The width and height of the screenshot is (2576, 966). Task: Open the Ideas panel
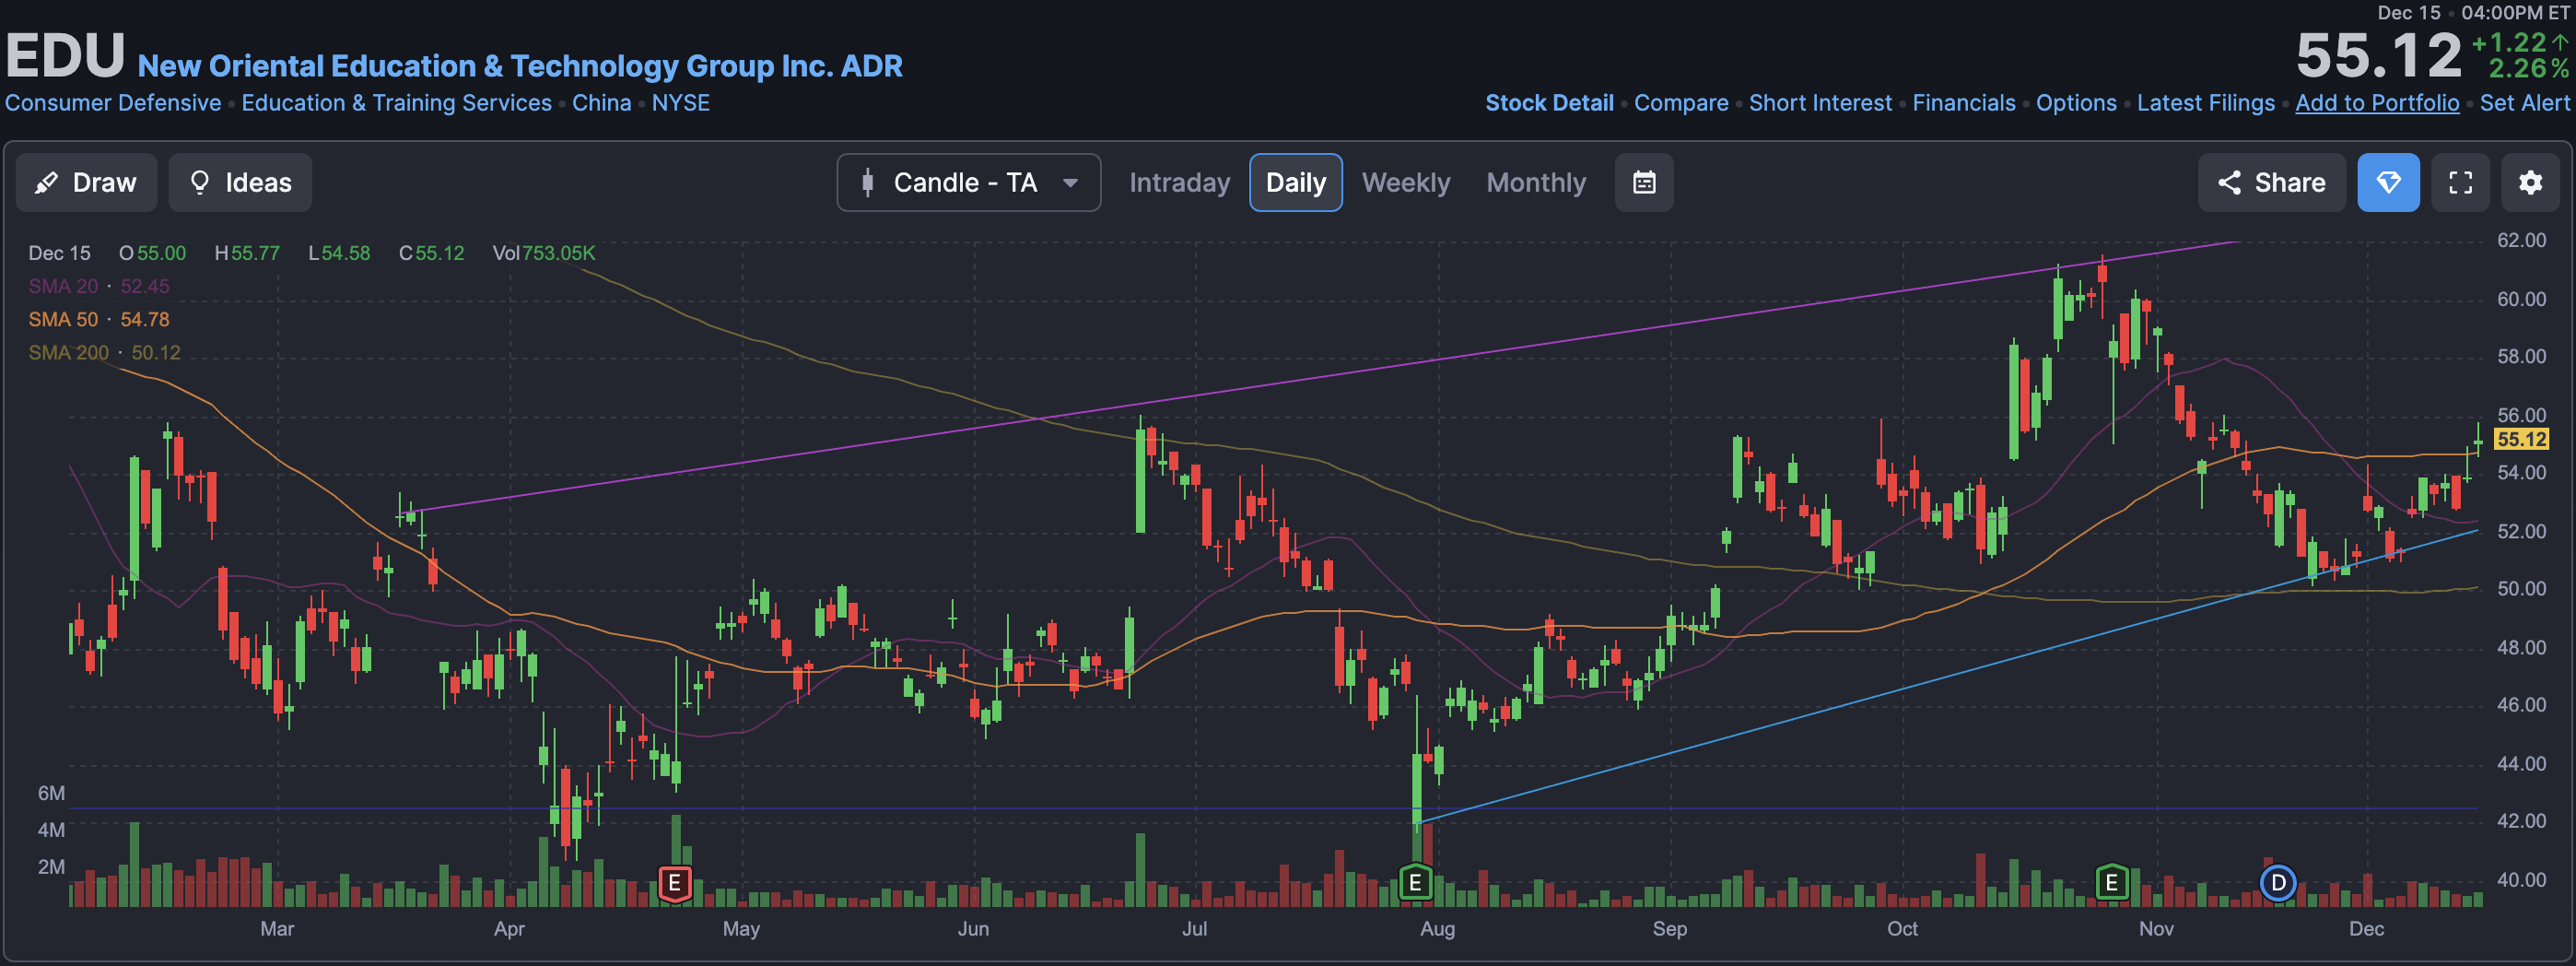coord(240,182)
